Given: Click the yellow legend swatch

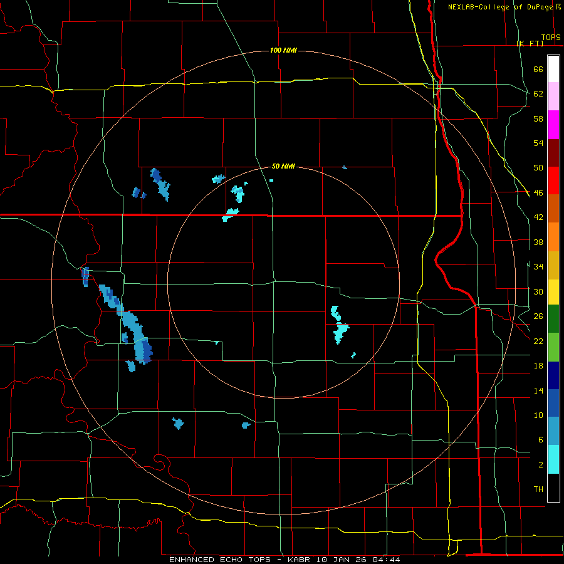Looking at the screenshot, I should pos(553,291).
